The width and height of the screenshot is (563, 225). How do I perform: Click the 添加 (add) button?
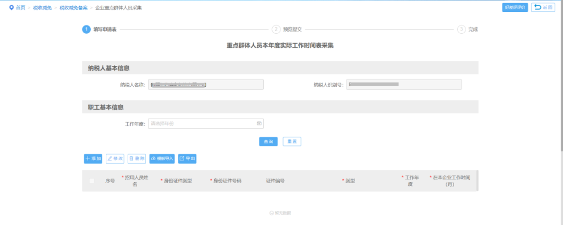pyautogui.click(x=93, y=158)
